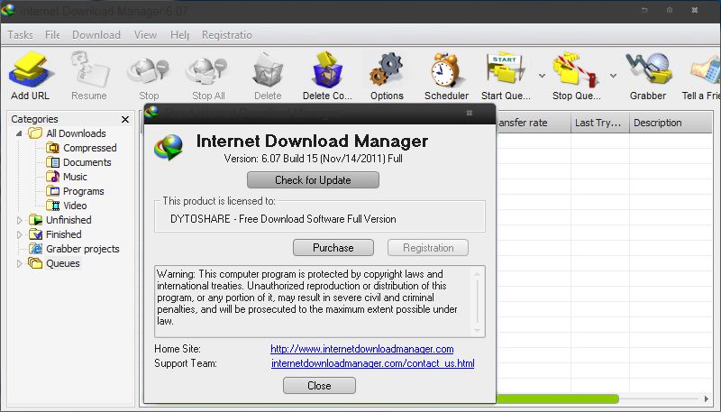Viewport: 721px width, 412px height.
Task: Click the Transfer rate column header
Action: [x=534, y=123]
